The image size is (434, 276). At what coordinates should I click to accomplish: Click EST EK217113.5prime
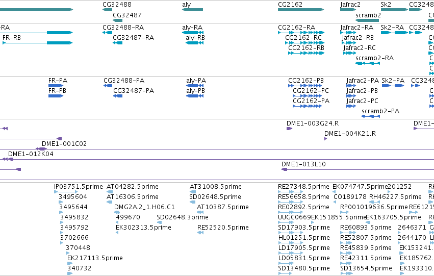point(70,263)
